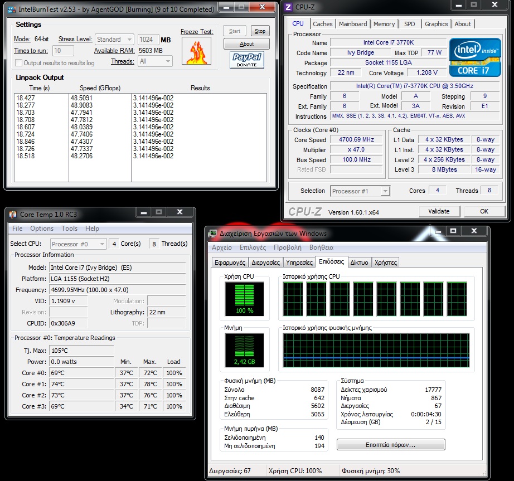Open the Options menu in Core Temp
514x481 pixels.
tap(42, 229)
